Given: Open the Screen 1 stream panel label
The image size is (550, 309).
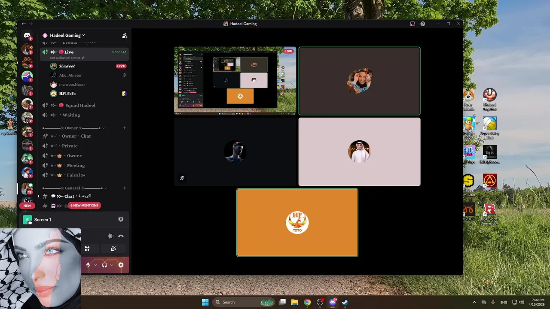Looking at the screenshot, I should coord(43,220).
